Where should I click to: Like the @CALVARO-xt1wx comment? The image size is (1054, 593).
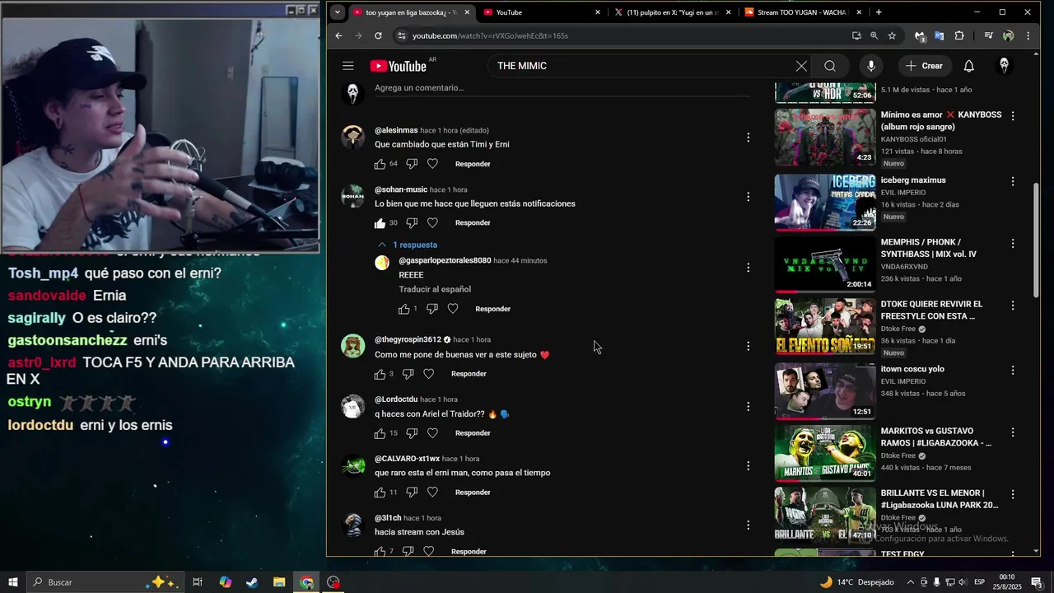click(380, 493)
